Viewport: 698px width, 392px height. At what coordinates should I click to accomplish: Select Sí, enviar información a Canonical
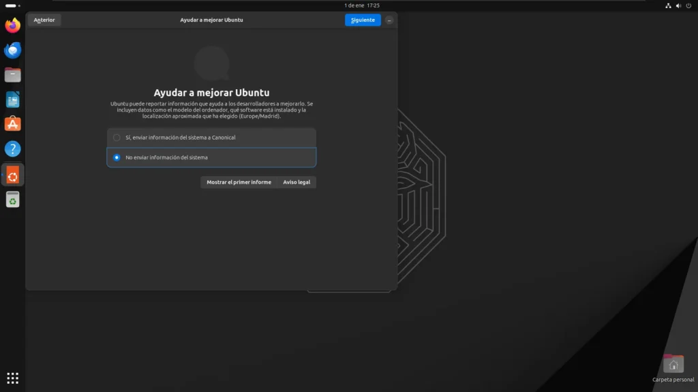[211, 137]
